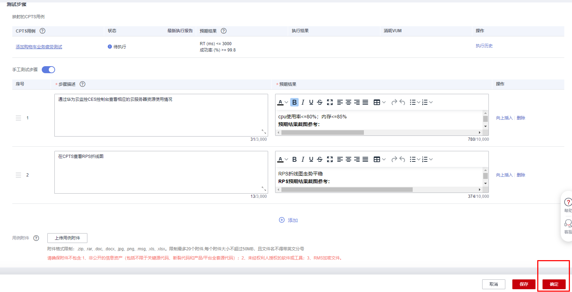Click the 帮助 floating help icon

568,202
